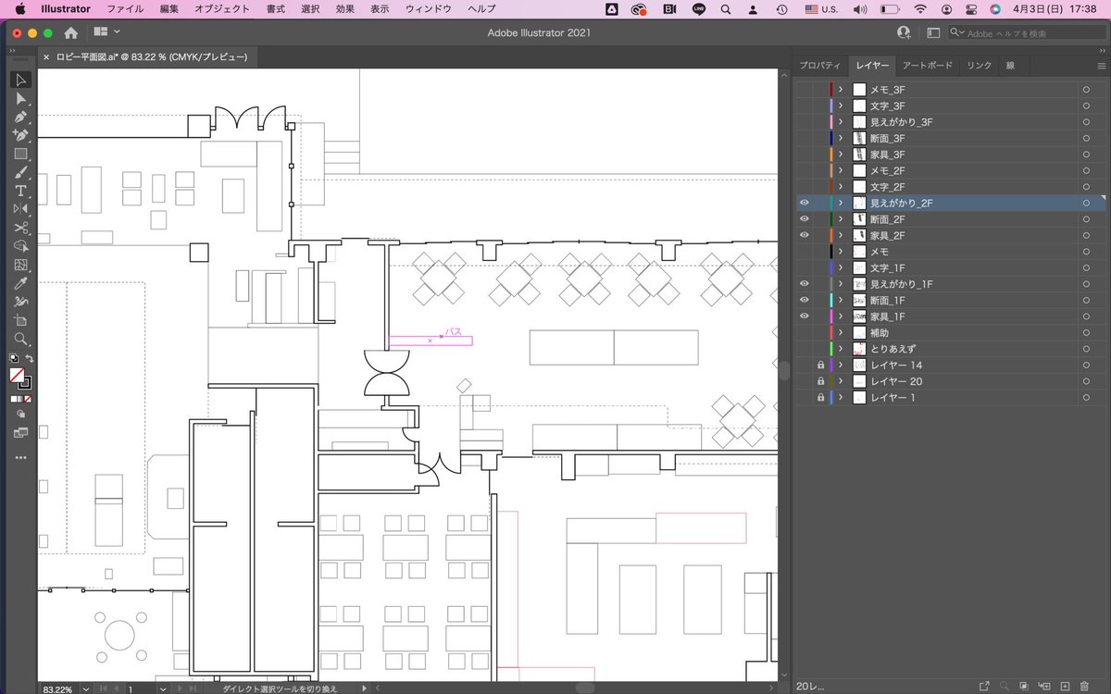Select the Pen tool
The width and height of the screenshot is (1111, 694).
(20, 117)
